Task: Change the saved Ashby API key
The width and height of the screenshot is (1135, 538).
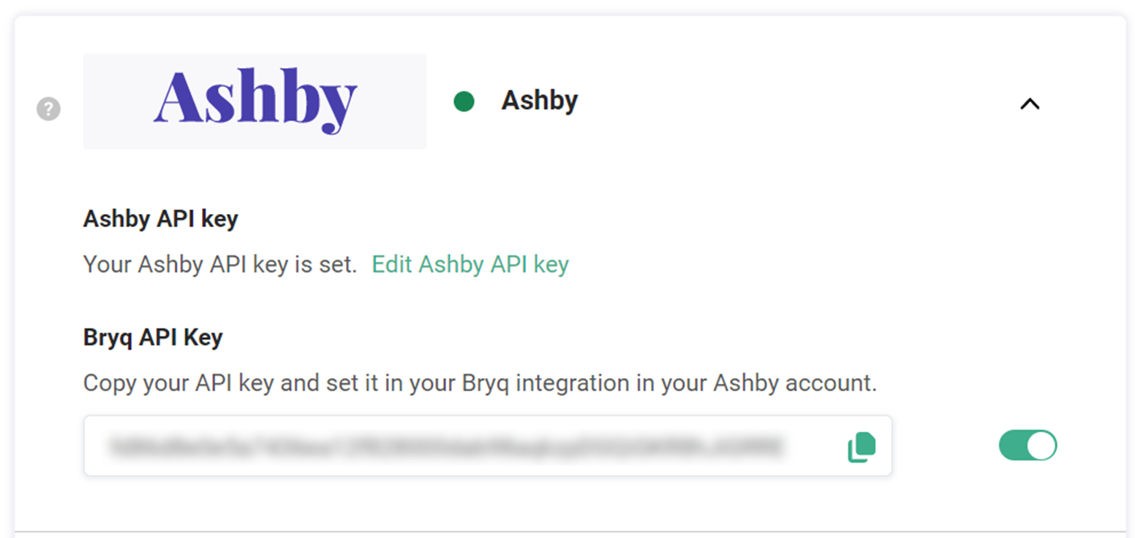Action: pos(470,264)
